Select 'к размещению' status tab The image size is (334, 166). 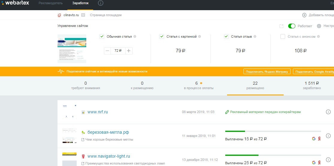[x=142, y=86]
